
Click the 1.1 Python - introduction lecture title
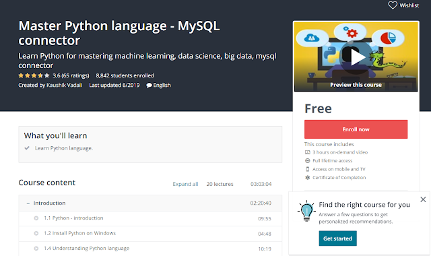73,218
